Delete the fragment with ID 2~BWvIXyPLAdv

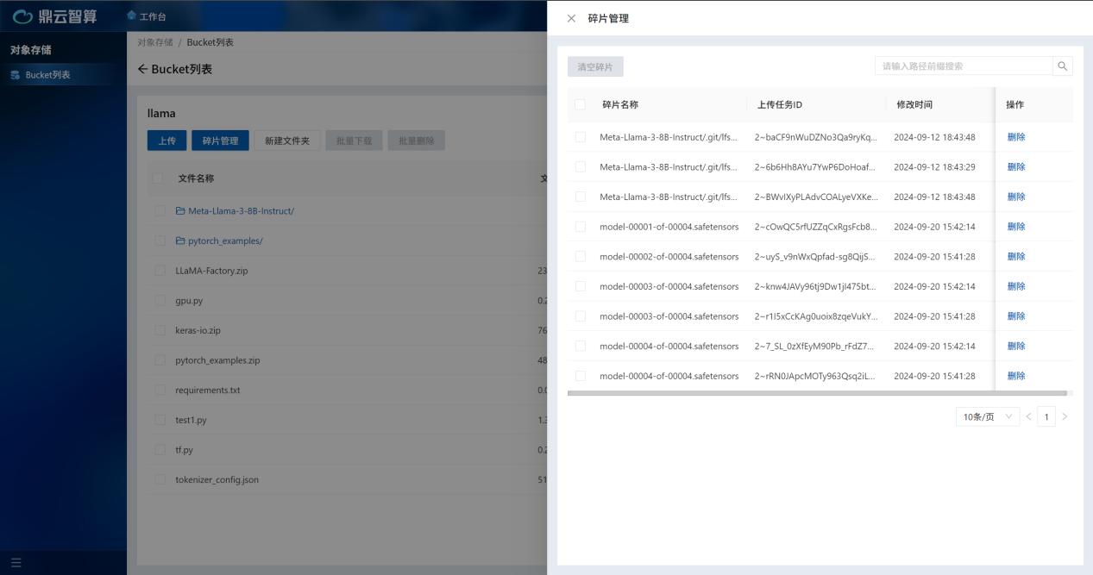click(1016, 197)
